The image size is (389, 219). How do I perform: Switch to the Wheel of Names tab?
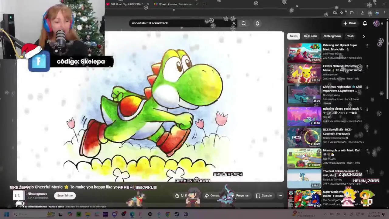(x=176, y=4)
